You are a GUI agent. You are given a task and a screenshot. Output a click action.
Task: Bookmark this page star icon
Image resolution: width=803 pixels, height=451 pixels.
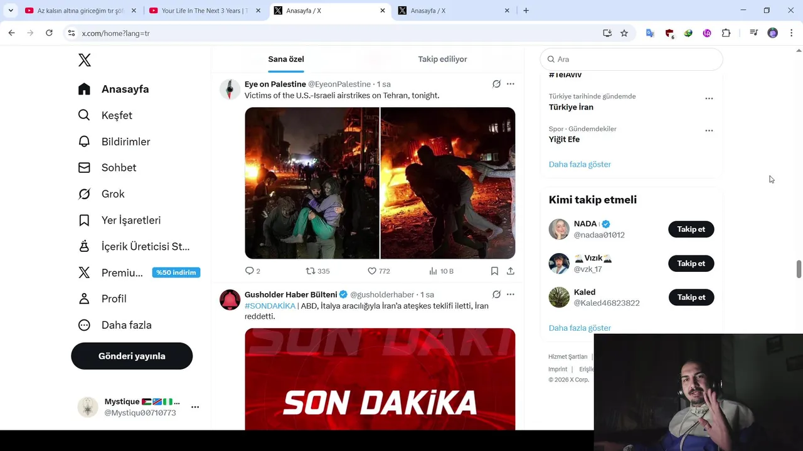point(624,33)
